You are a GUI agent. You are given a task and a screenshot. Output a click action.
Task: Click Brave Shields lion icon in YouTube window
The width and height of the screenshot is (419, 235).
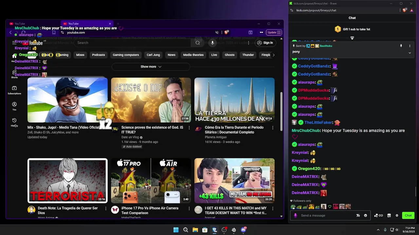coord(227,32)
